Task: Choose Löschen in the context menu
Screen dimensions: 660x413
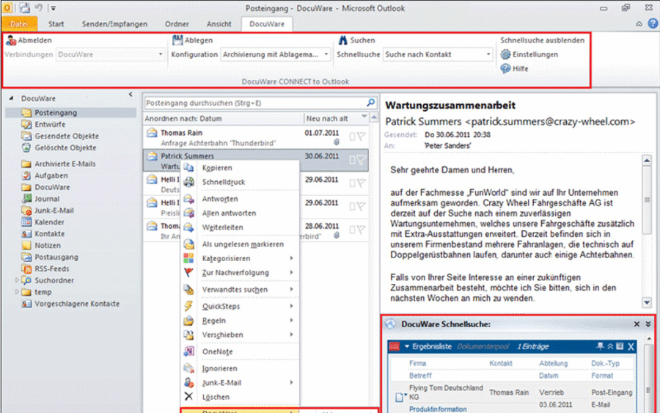Action: tap(240, 397)
